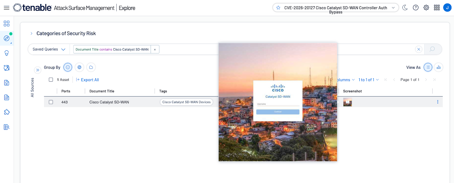This screenshot has height=183, width=454.
Task: Go to last page arrow
Action: [x=434, y=80]
